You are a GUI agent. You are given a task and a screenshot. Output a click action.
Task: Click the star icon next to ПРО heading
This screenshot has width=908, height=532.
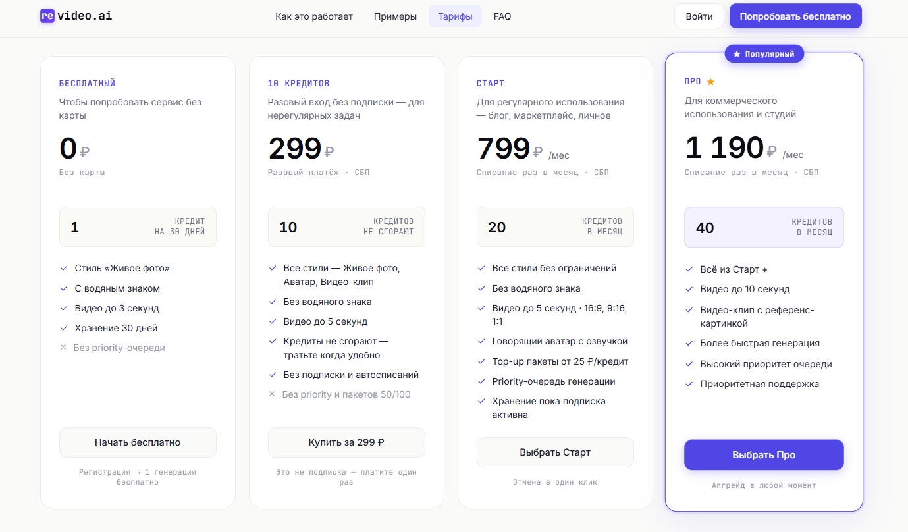[x=710, y=82]
